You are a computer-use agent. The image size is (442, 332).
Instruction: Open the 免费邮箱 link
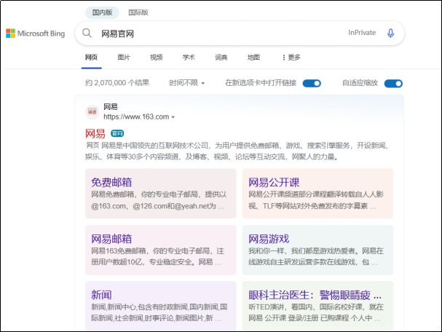click(111, 182)
